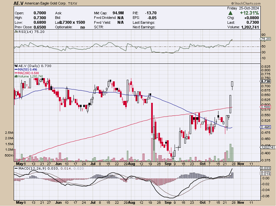This screenshot has height=206, width=276.
Task: Click the Mkt Cap value 94.9M
Action: click(118, 13)
